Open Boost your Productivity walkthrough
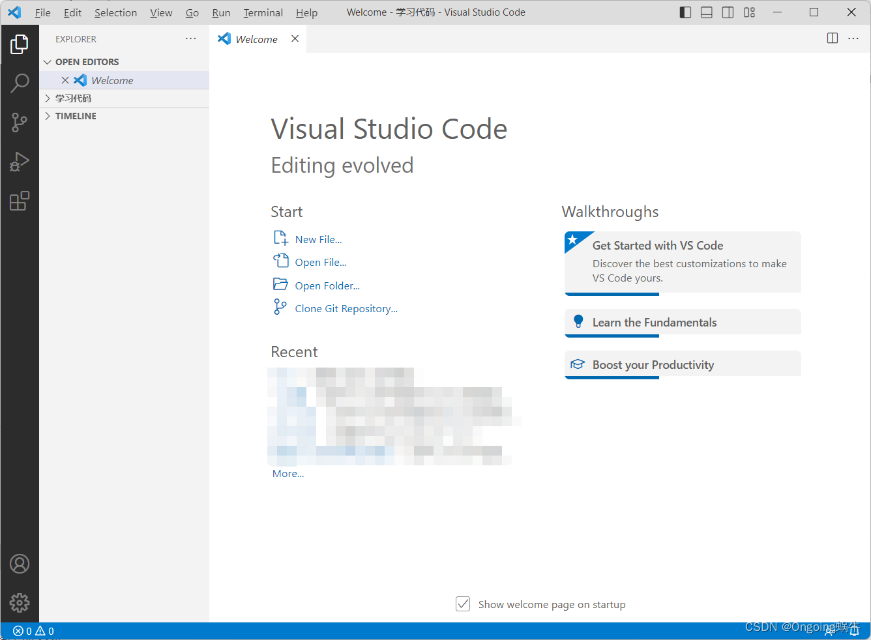This screenshot has width=871, height=640. [683, 364]
